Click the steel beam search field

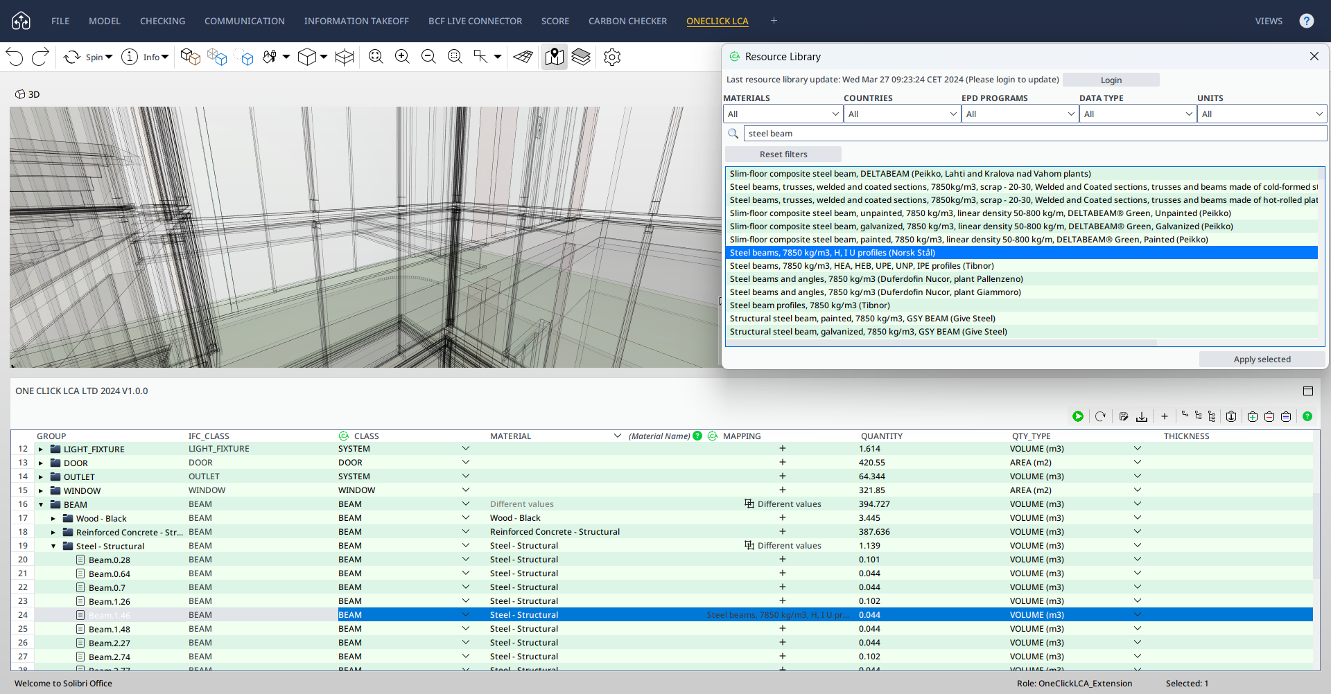(1034, 134)
